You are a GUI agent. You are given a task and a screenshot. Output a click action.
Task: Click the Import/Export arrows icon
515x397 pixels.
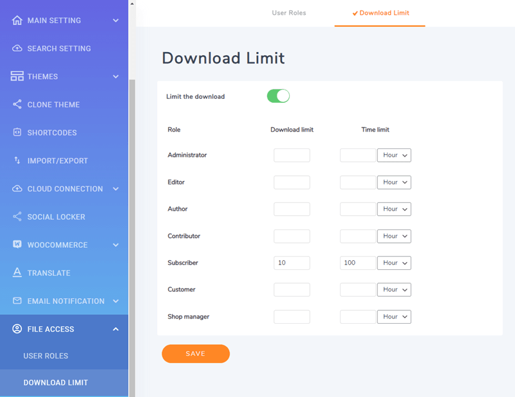[17, 161]
